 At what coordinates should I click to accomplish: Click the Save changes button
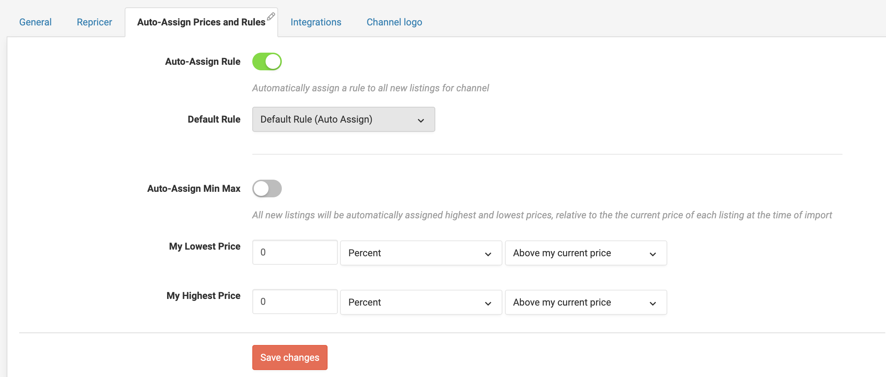point(290,357)
